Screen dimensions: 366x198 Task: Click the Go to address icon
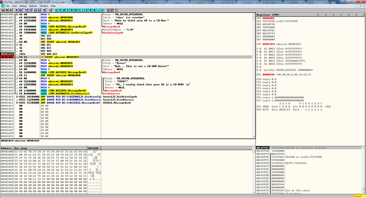(50, 10)
